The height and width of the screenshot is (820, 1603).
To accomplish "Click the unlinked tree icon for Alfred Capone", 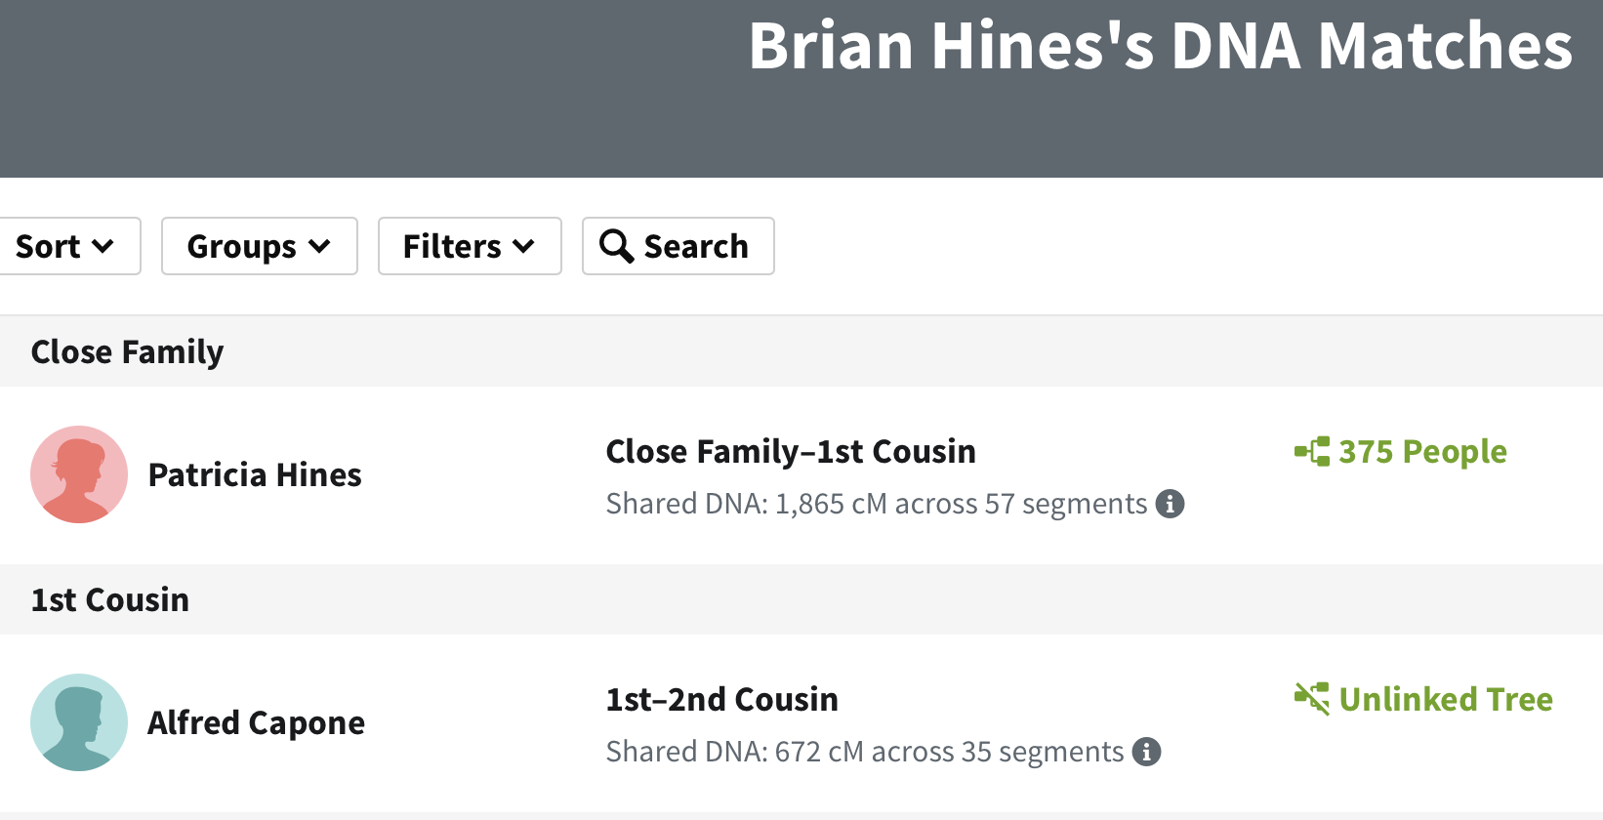I will [x=1311, y=699].
